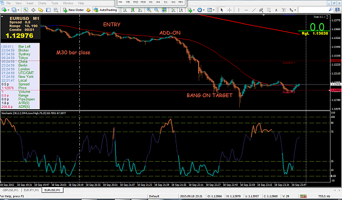Switch to M30 timeframe
The width and height of the screenshot is (342, 200).
pyautogui.click(x=143, y=2)
